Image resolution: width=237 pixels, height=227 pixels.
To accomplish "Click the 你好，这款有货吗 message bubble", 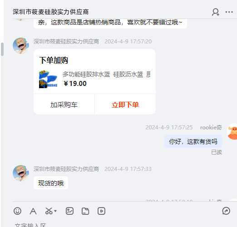I will click(193, 142).
